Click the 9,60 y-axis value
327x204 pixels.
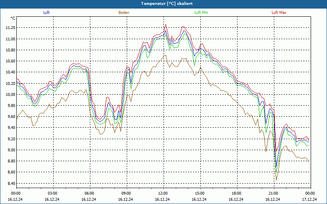11,117
